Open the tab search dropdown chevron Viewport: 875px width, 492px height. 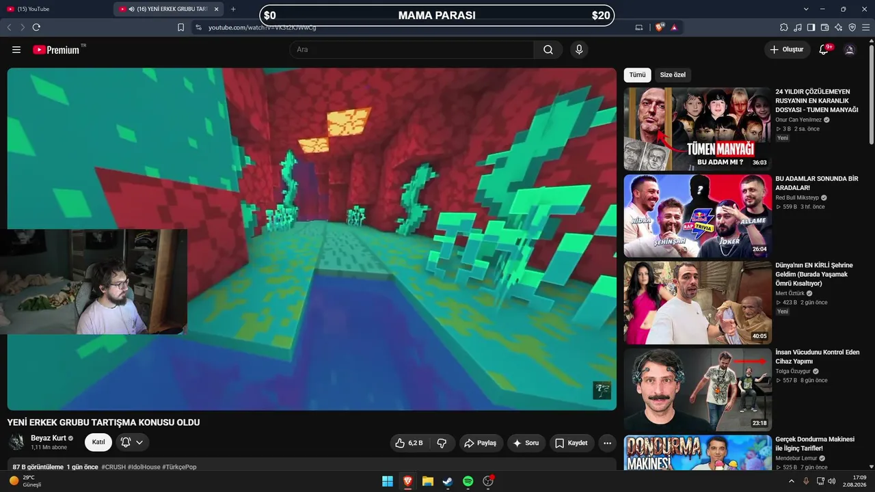806,9
